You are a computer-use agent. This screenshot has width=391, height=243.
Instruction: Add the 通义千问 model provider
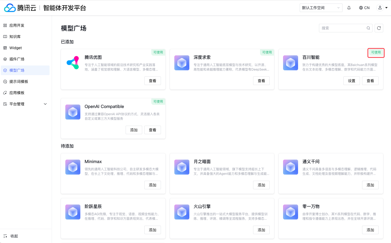(370, 185)
